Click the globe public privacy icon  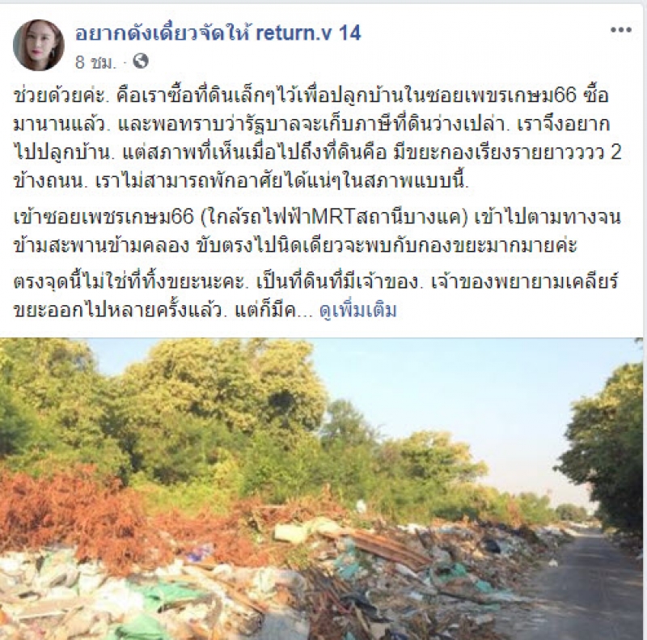(x=141, y=61)
